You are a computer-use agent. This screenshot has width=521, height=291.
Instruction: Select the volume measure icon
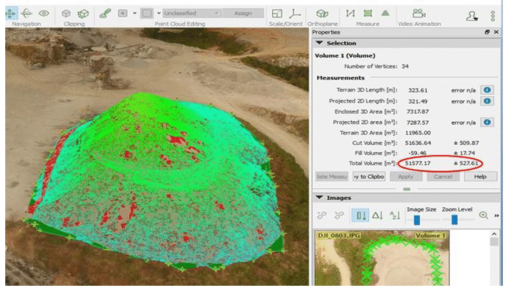(x=385, y=13)
